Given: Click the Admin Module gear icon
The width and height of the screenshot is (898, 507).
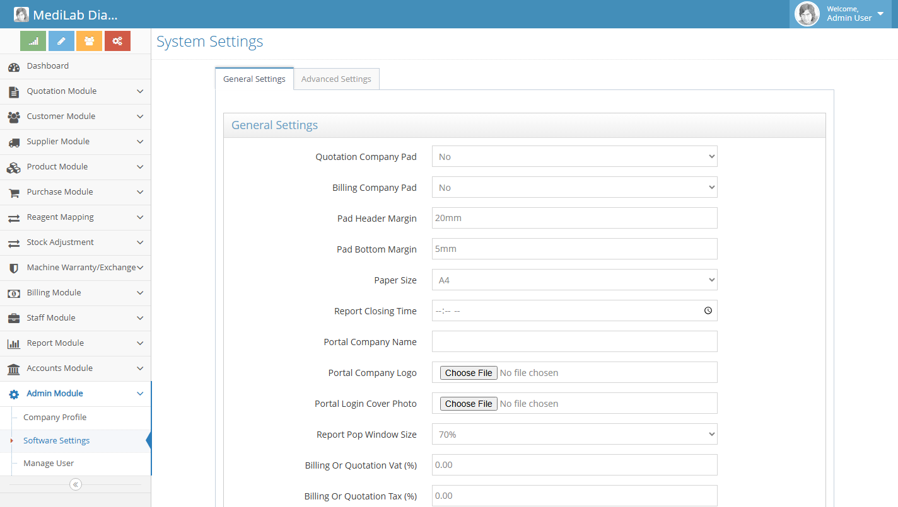Looking at the screenshot, I should [14, 394].
